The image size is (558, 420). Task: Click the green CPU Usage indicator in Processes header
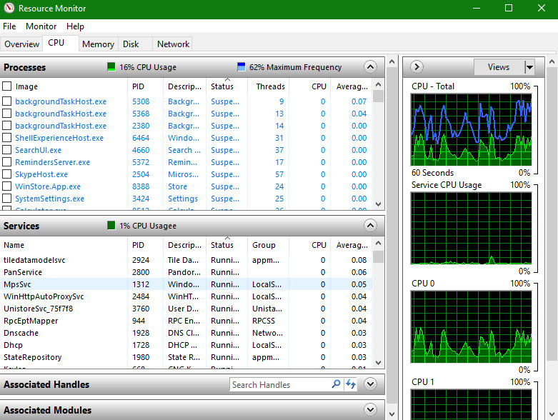111,67
